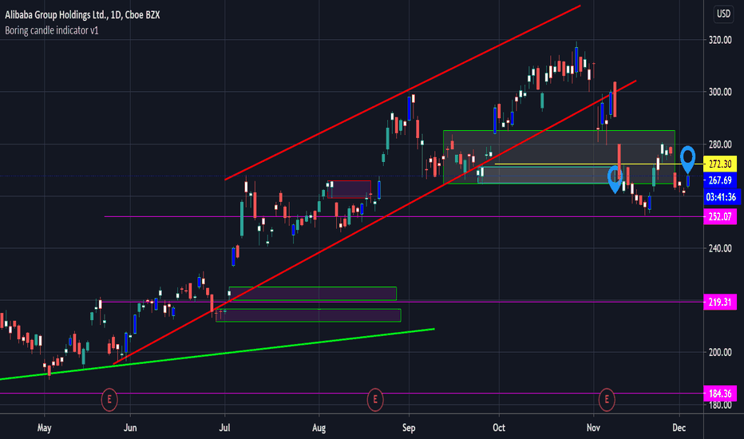Click the Alibaba Group Holdings chart title
This screenshot has width=744, height=439.
pyautogui.click(x=82, y=14)
